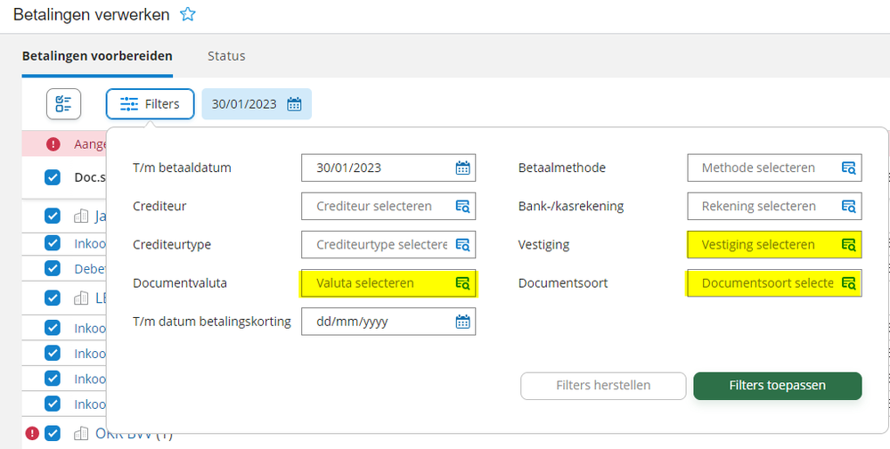Apply filters with Filters toepassen
This screenshot has width=890, height=449.
coord(778,386)
